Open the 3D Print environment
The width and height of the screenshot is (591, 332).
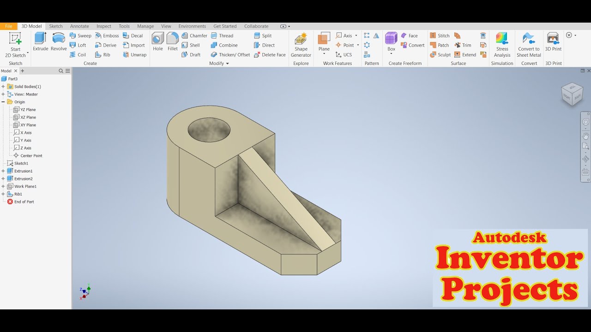coord(553,41)
